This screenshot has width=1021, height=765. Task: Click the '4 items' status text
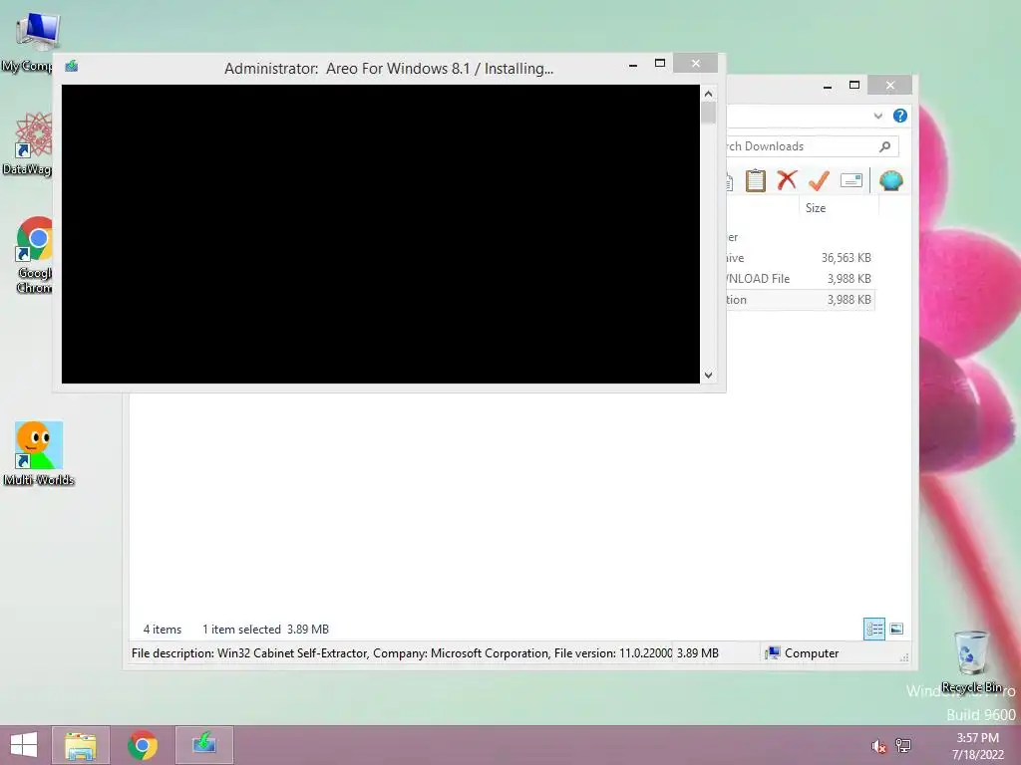pos(163,630)
